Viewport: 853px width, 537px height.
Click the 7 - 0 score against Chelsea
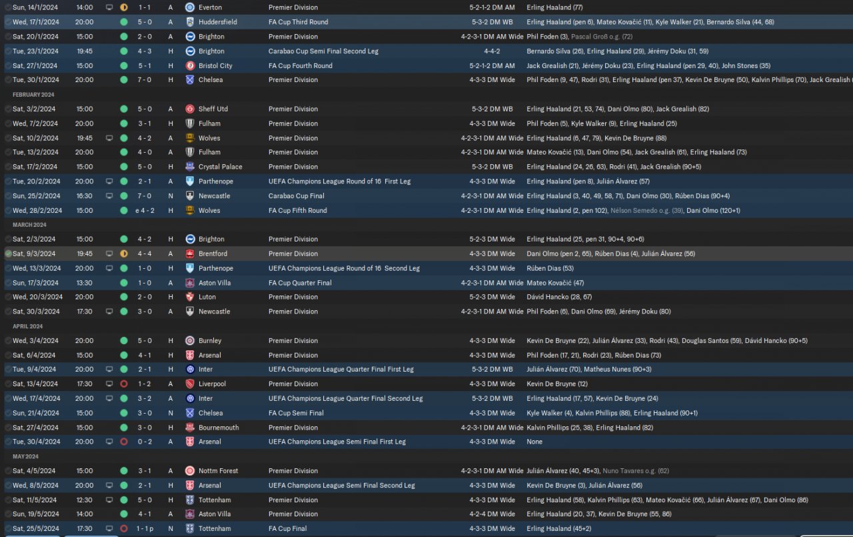[x=145, y=80]
